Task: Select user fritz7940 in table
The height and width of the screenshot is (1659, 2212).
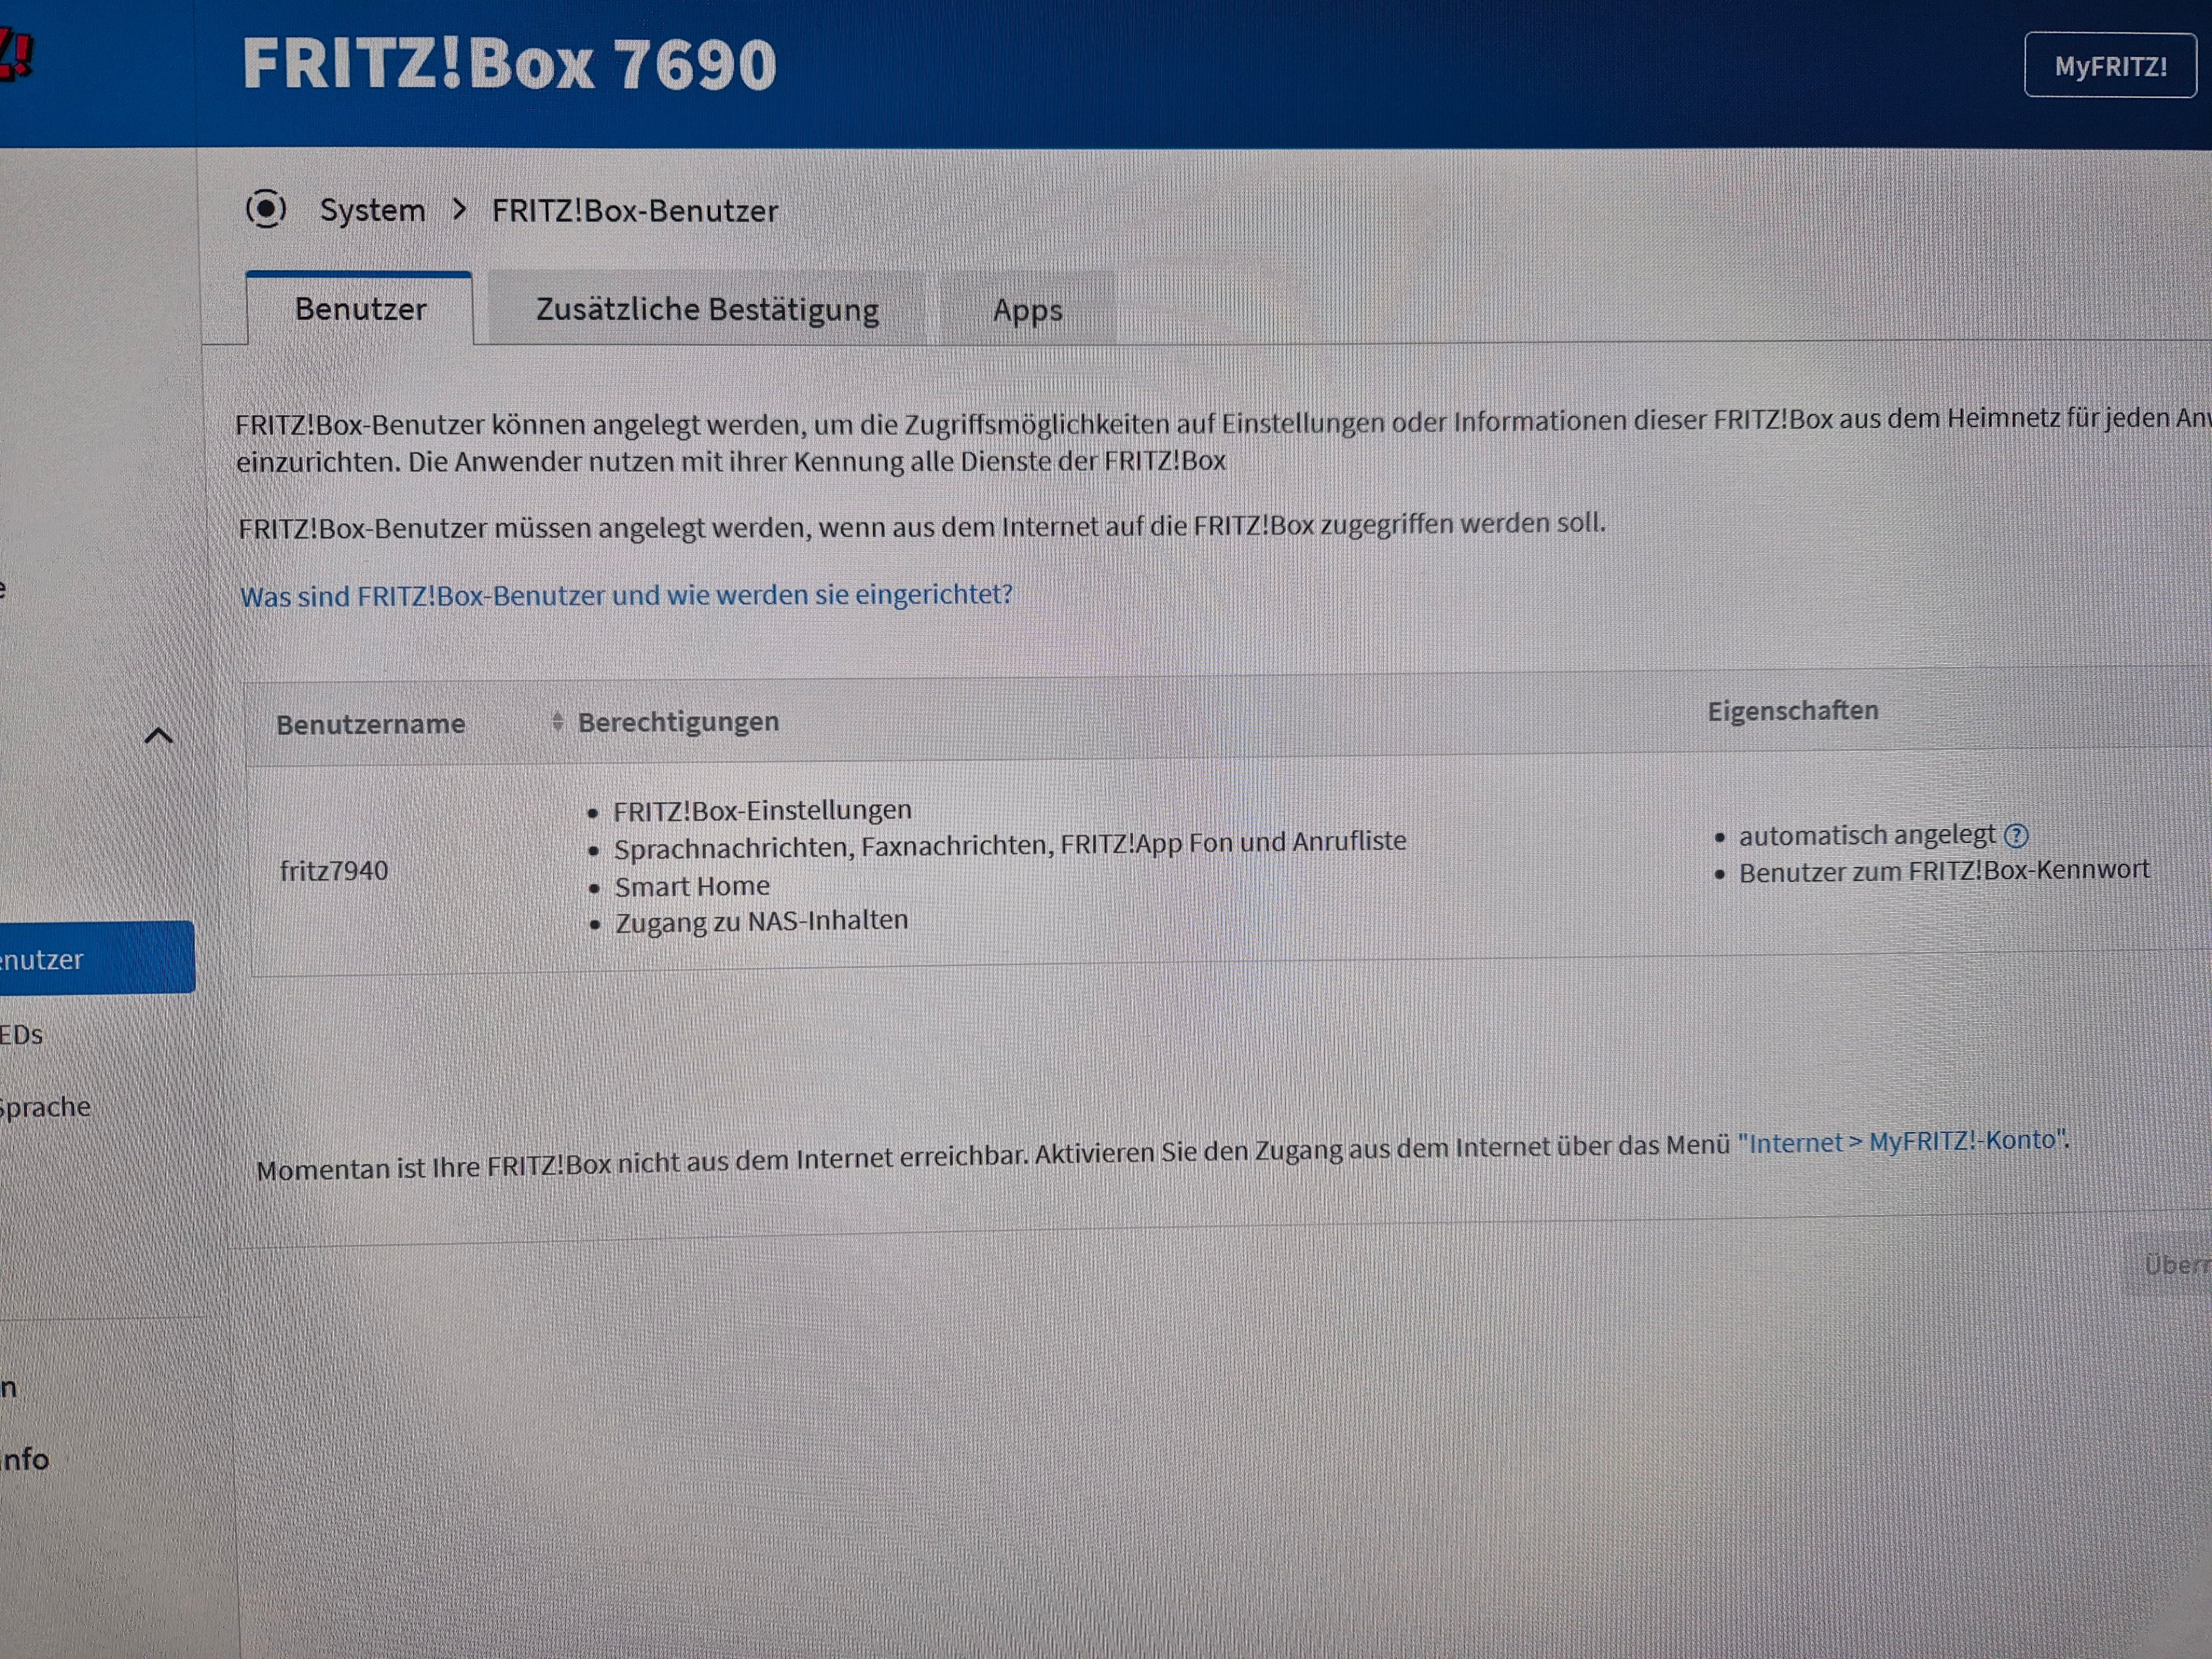Action: pos(334,871)
